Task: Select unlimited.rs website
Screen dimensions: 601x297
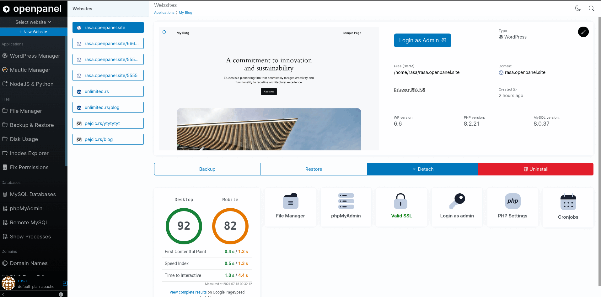Action: tap(108, 91)
